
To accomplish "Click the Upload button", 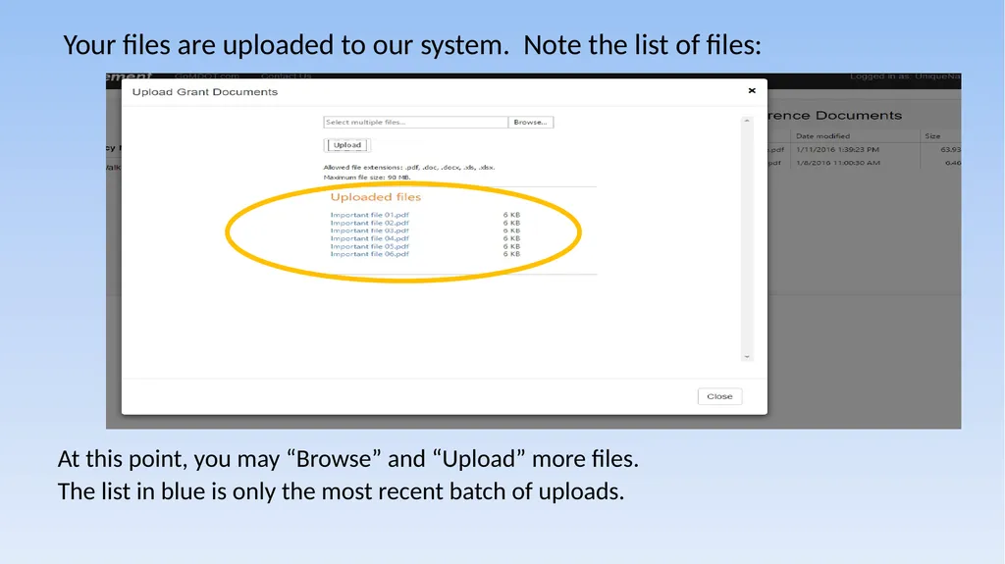I will pos(346,145).
